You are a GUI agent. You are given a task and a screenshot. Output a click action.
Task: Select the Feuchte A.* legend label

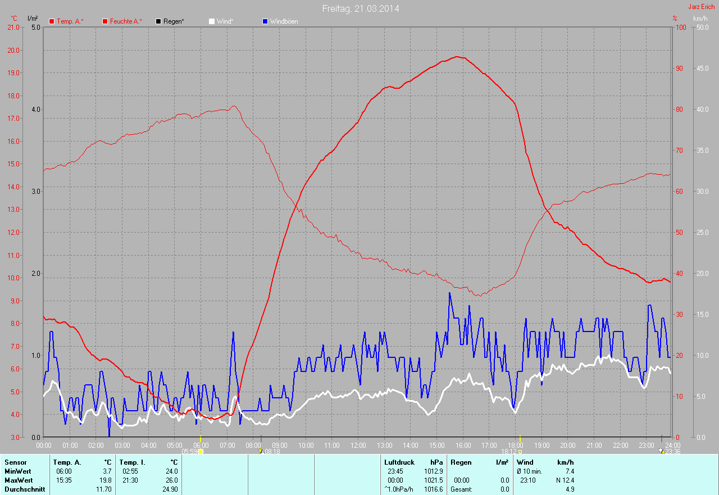(x=126, y=21)
